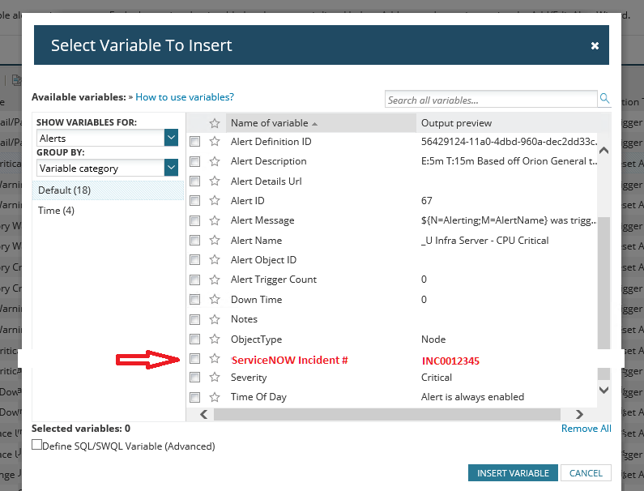This screenshot has width=644, height=491.
Task: Check the Down Time checkbox
Action: [x=194, y=299]
